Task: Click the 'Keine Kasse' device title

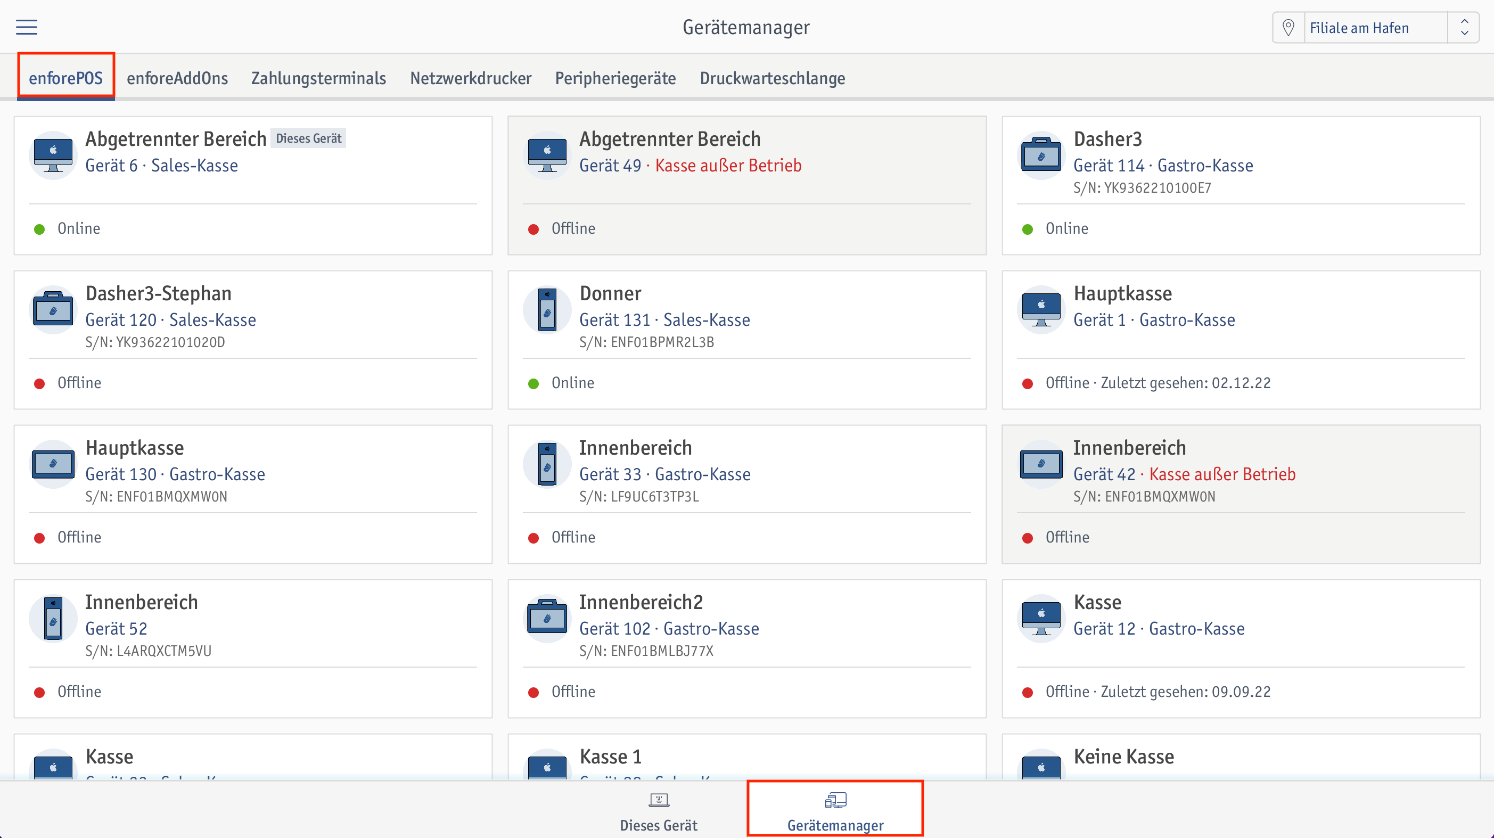Action: pyautogui.click(x=1123, y=756)
